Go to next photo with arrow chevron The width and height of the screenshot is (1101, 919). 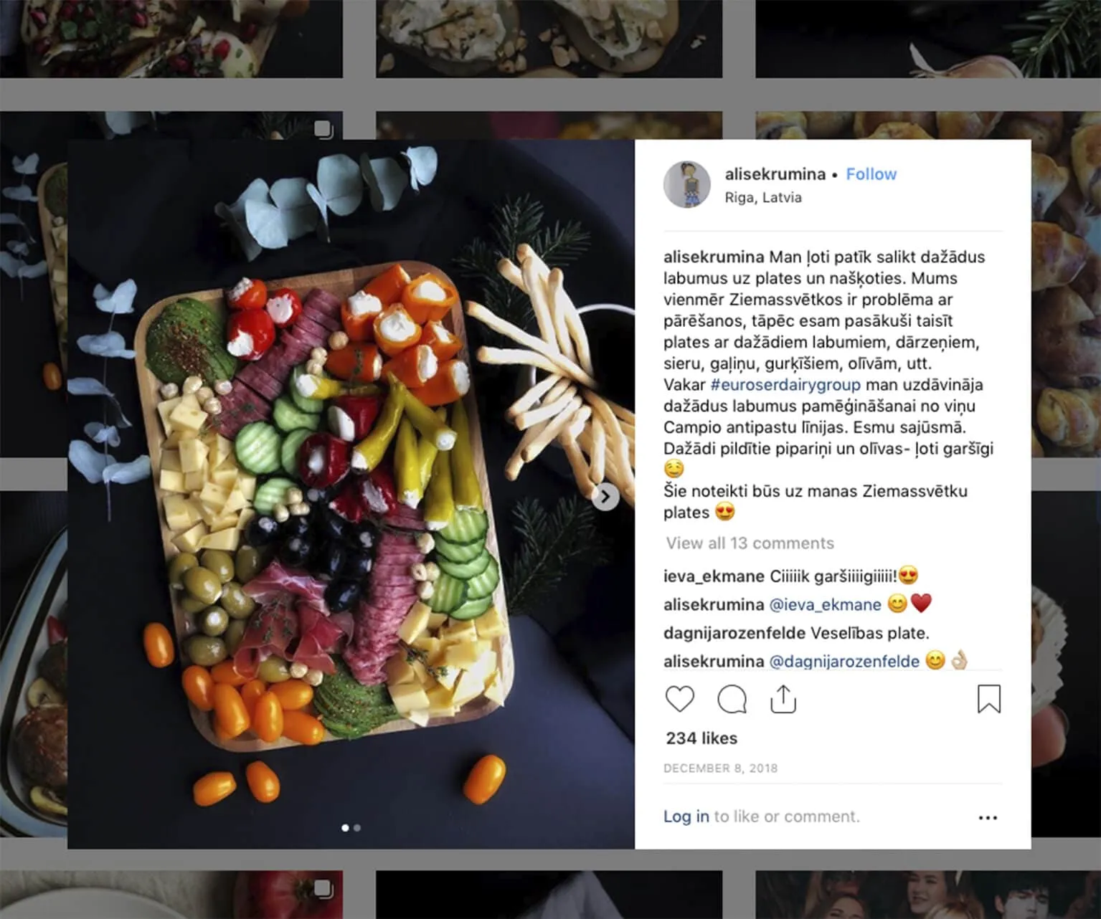coord(605,496)
